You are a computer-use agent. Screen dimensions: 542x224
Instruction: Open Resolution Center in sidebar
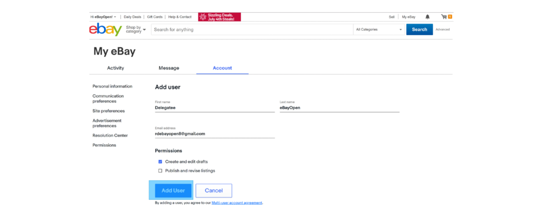[x=110, y=135]
